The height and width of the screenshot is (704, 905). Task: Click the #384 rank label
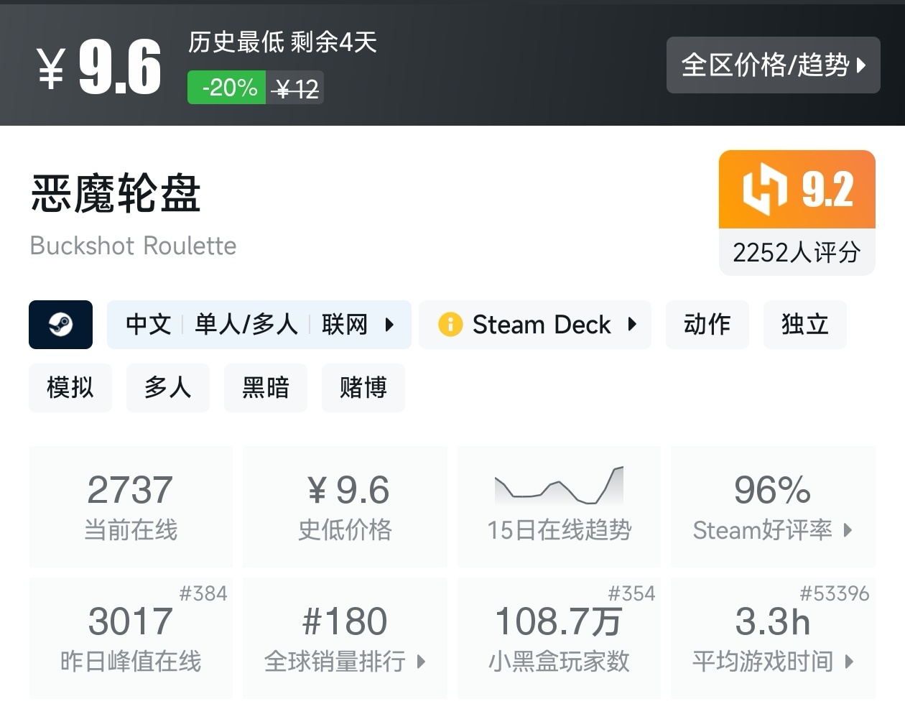click(x=203, y=593)
